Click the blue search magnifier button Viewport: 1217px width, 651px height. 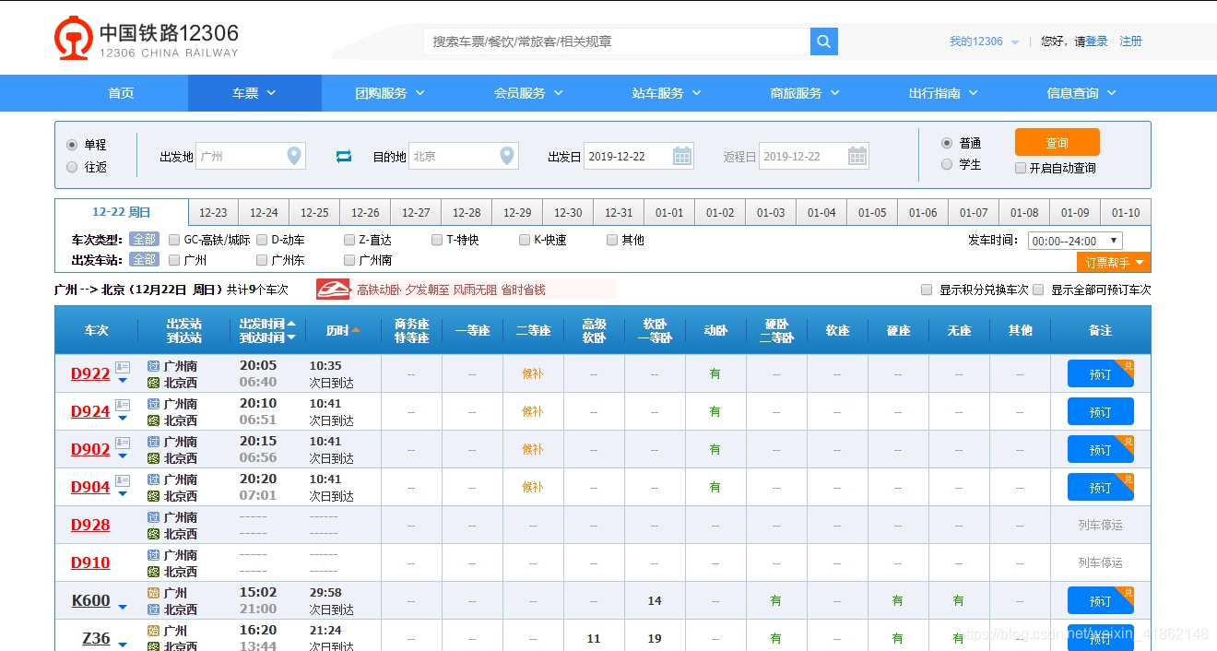point(823,41)
